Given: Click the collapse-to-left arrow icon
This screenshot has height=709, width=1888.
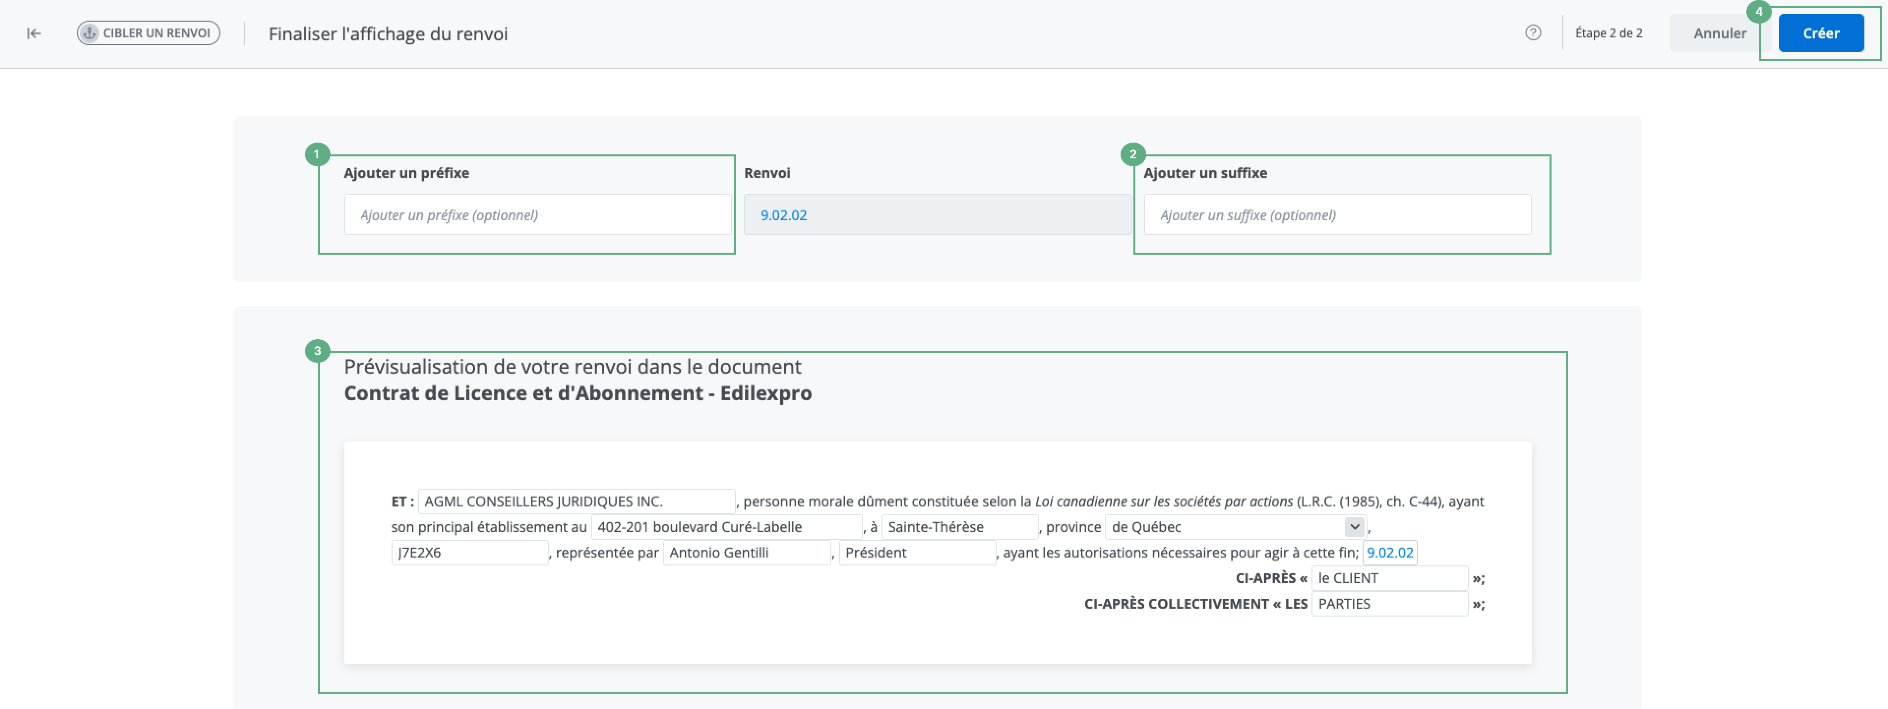Looking at the screenshot, I should point(34,33).
